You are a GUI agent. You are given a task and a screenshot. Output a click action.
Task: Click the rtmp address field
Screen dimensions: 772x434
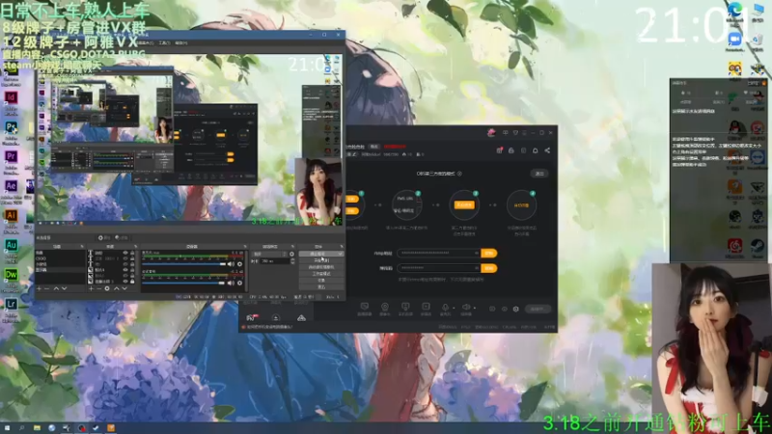(x=439, y=254)
